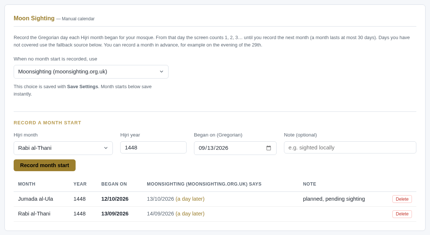Click the RECORD A MONTH START section title

pos(48,123)
